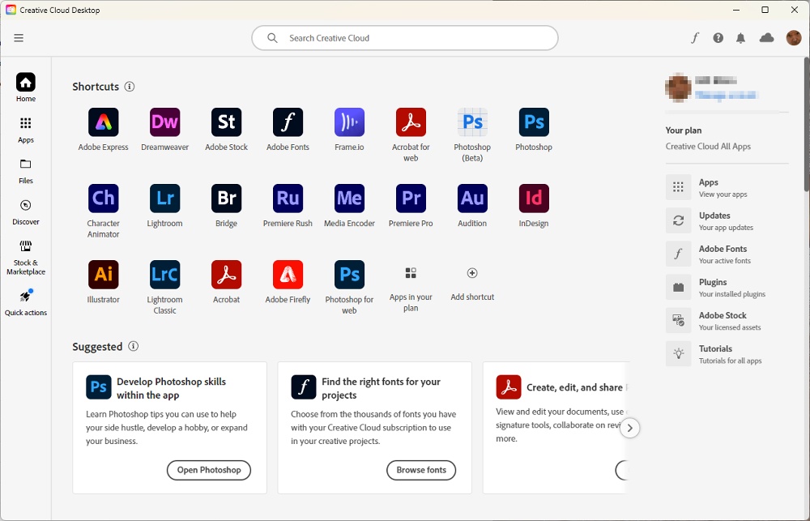Click Add shortcut plus icon

[472, 273]
